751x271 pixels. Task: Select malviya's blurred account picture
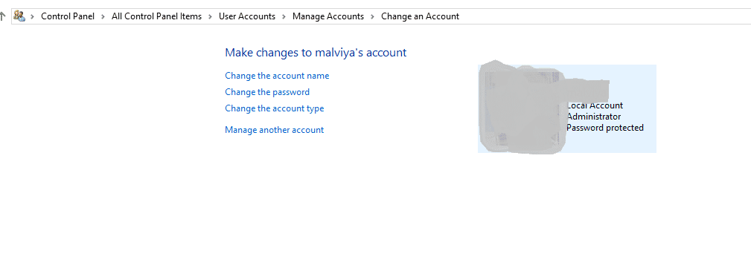coord(523,108)
